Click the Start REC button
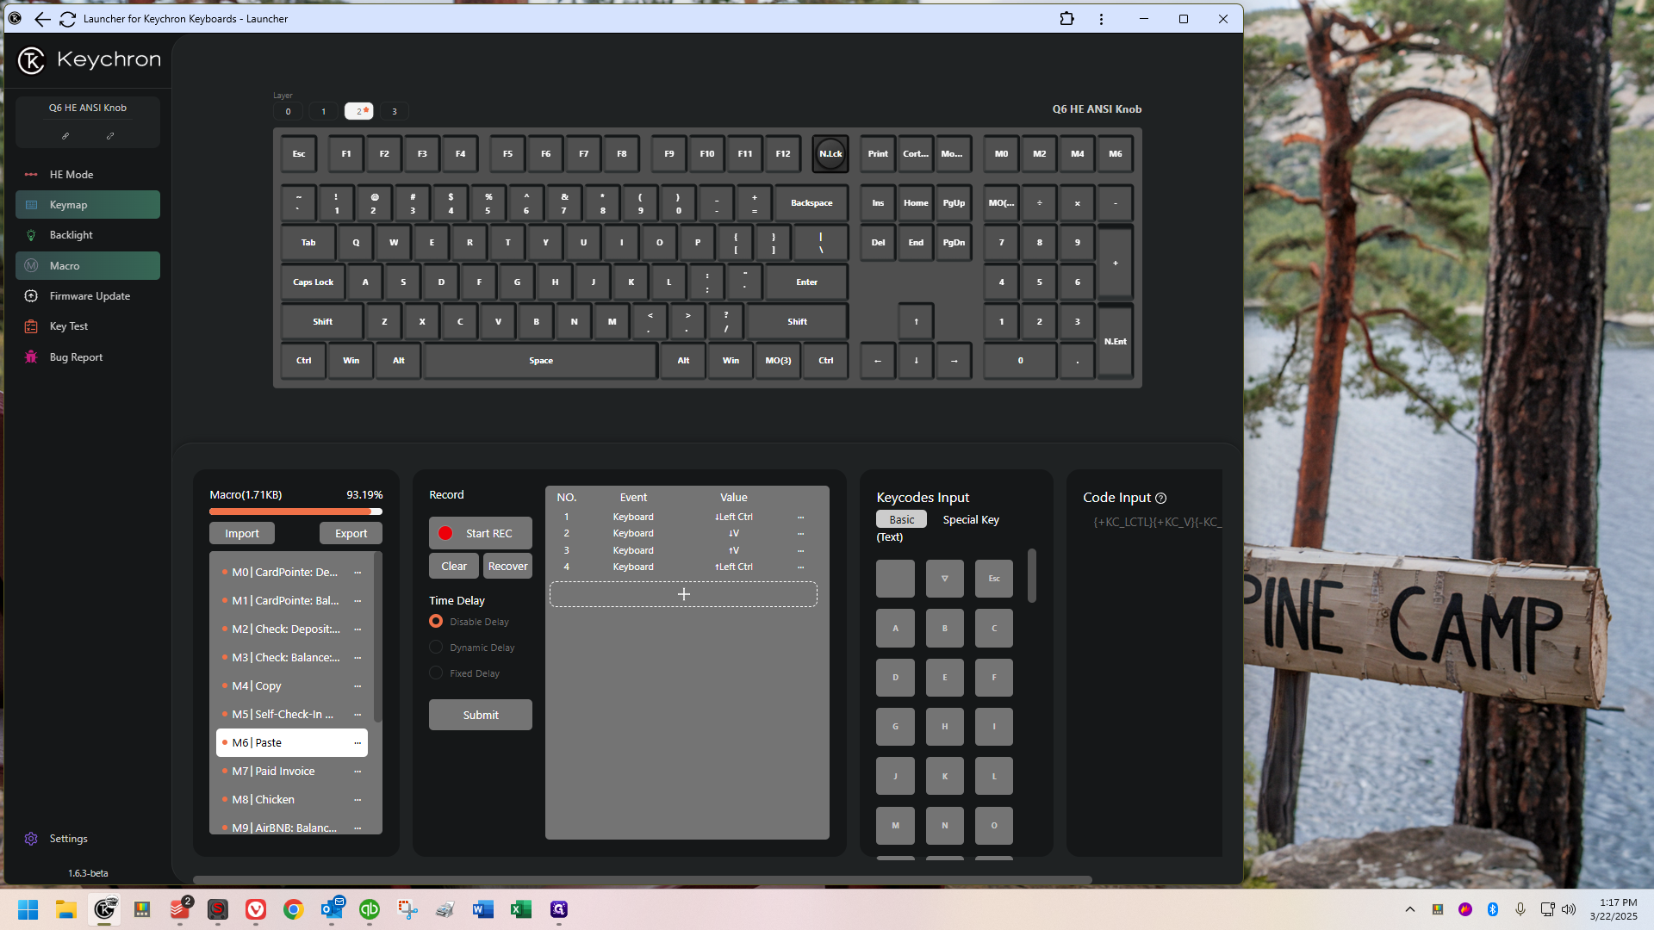Viewport: 1654px width, 930px height. click(480, 533)
